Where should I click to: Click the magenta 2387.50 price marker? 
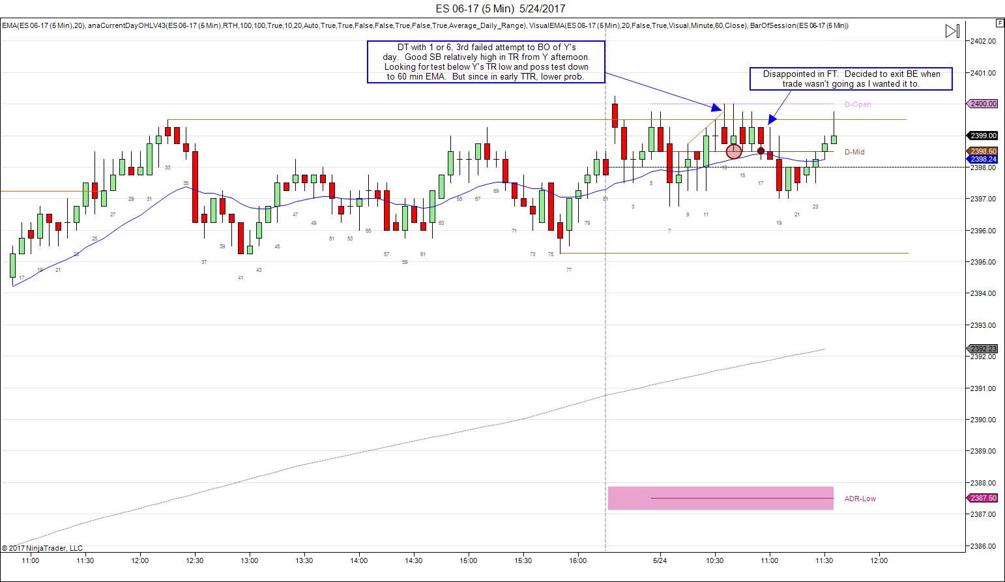coord(983,498)
